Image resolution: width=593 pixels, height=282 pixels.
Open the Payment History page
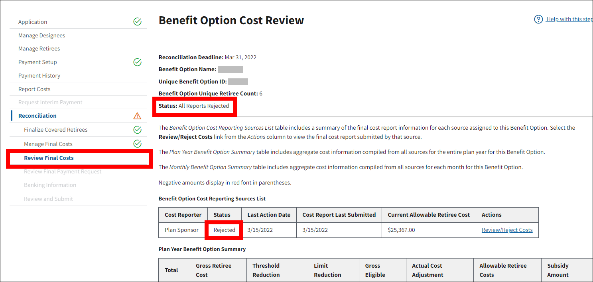pos(39,76)
